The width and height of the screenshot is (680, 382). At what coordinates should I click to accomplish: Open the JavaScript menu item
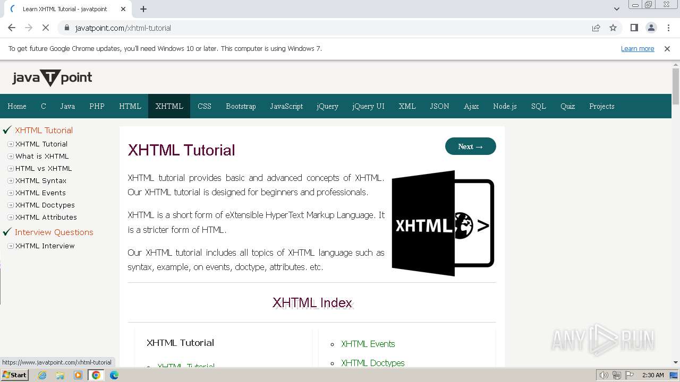[x=286, y=106]
